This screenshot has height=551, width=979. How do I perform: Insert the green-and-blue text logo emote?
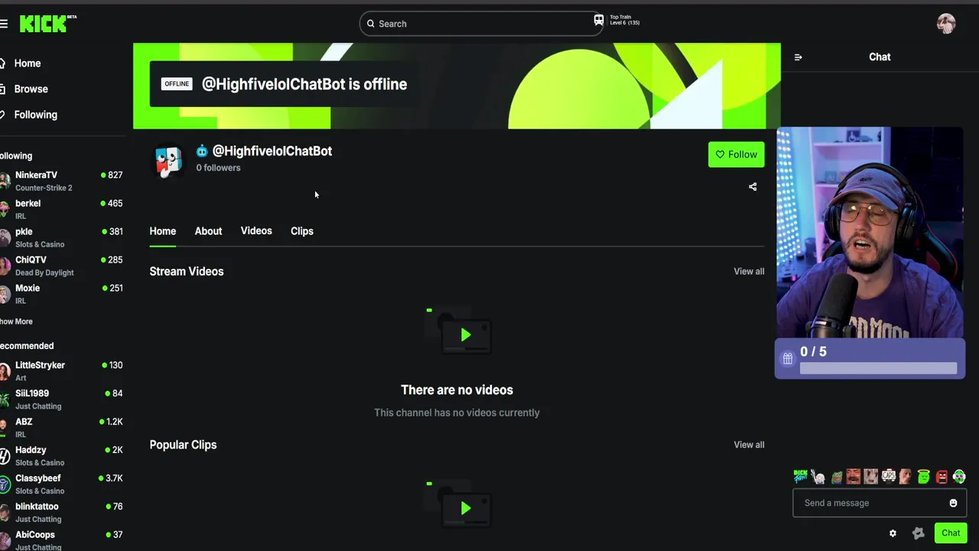tap(801, 477)
